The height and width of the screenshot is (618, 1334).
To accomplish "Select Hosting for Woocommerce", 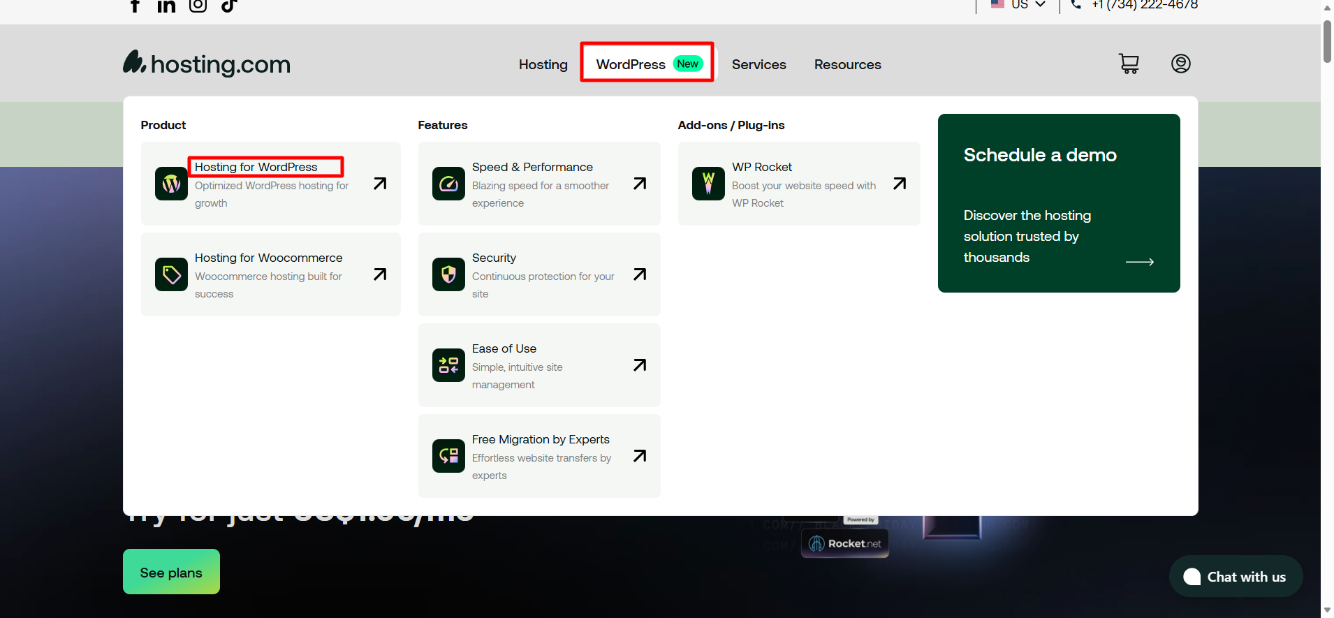I will click(269, 258).
